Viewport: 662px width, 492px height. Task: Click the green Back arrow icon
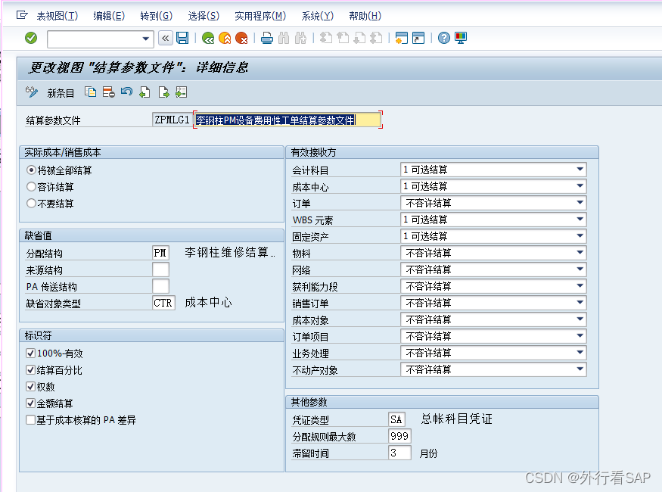coord(208,39)
